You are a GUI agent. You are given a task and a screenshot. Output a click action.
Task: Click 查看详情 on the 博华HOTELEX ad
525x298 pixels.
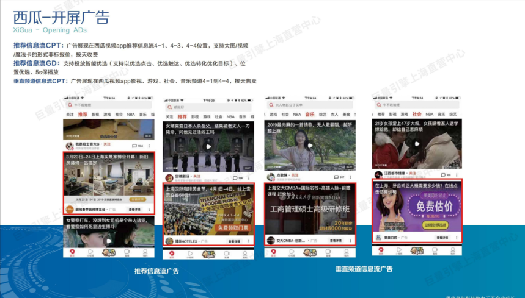[x=234, y=241]
